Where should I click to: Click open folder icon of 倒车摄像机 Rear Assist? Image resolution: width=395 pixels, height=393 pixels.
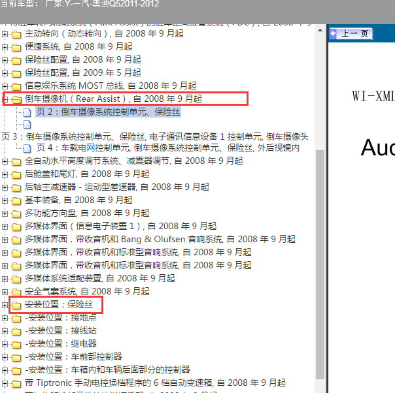click(x=16, y=99)
